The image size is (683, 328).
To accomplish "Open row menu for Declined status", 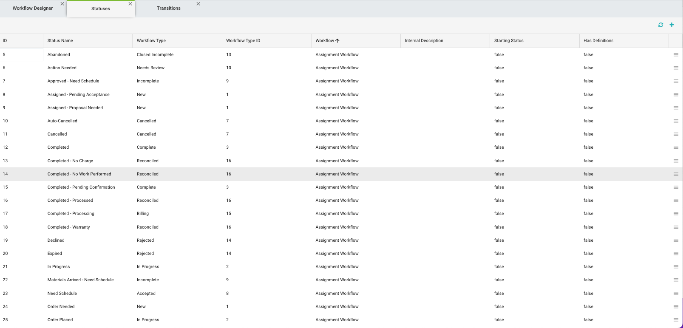I will click(x=676, y=240).
